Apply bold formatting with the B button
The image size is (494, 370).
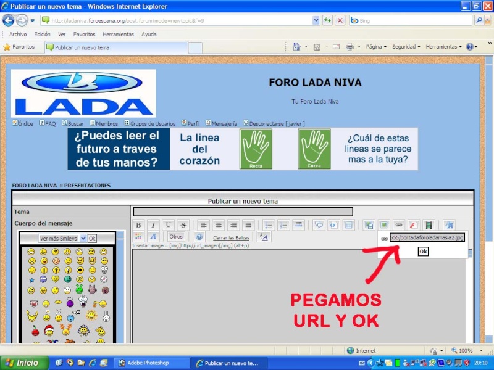click(x=138, y=225)
